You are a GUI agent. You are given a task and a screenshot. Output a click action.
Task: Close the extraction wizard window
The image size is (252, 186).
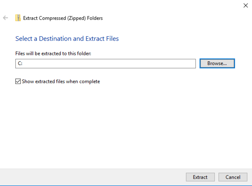pyautogui.click(x=246, y=5)
